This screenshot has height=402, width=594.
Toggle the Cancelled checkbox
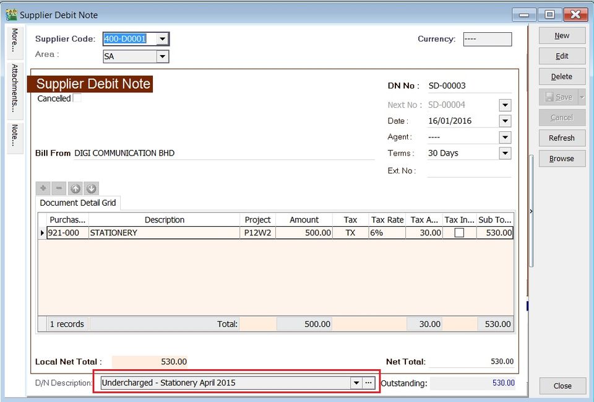click(77, 97)
